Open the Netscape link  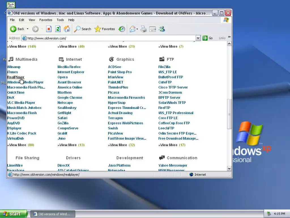click(65, 103)
